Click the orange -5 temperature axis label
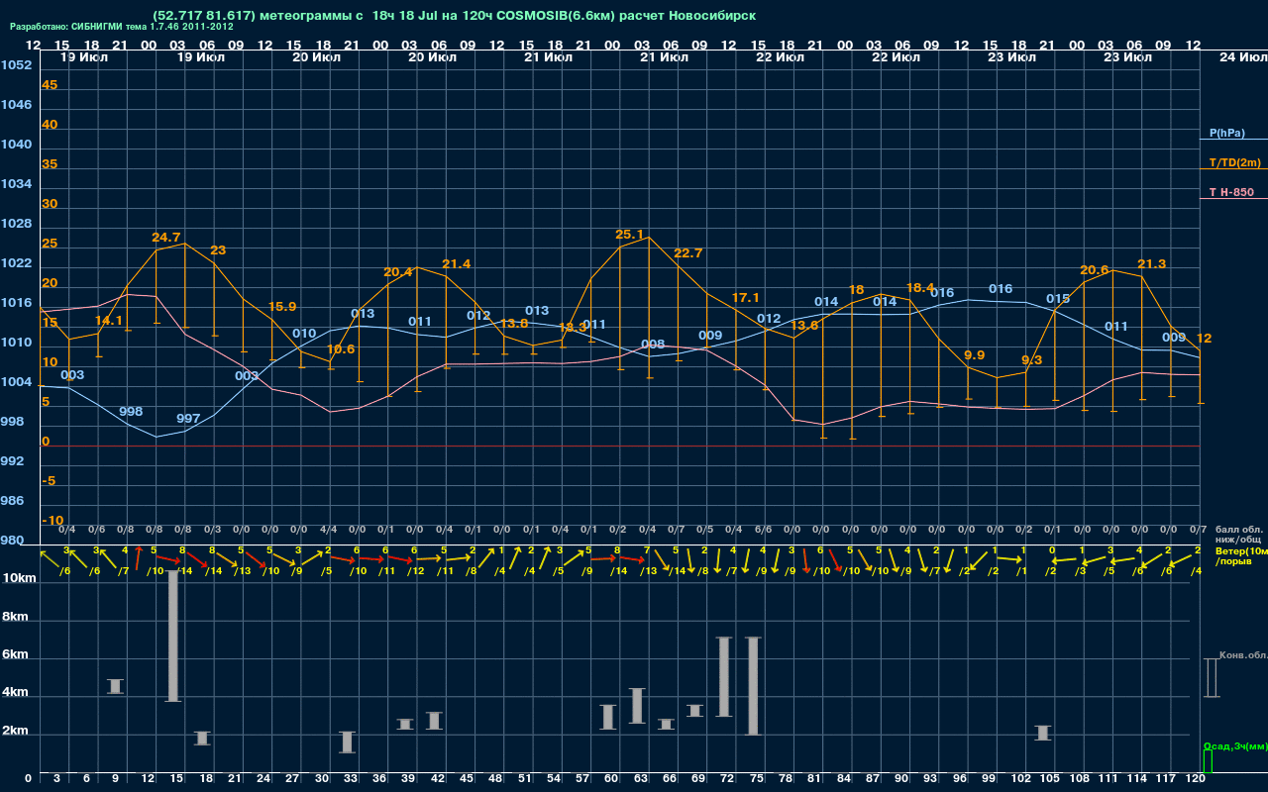The width and height of the screenshot is (1268, 792). [50, 481]
